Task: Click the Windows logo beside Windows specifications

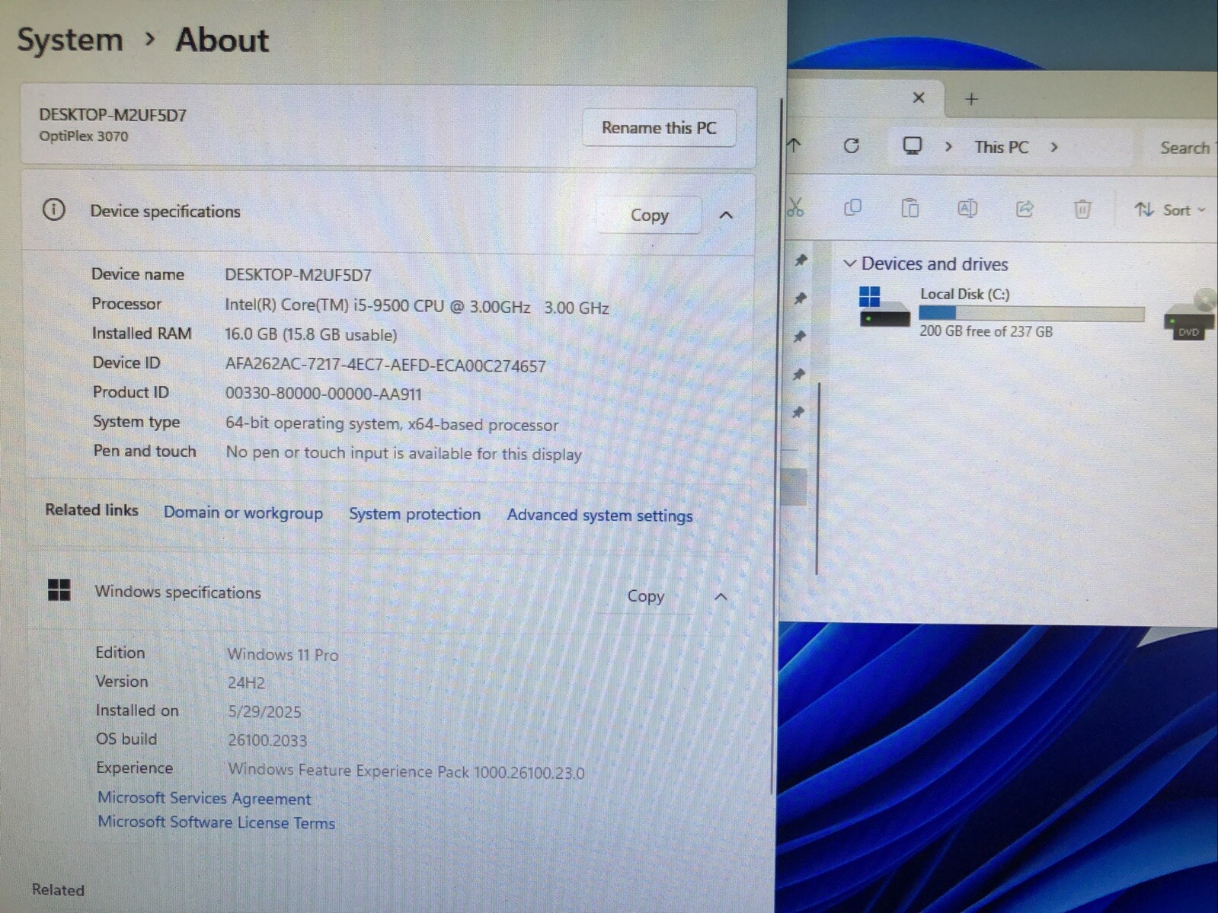Action: [59, 589]
